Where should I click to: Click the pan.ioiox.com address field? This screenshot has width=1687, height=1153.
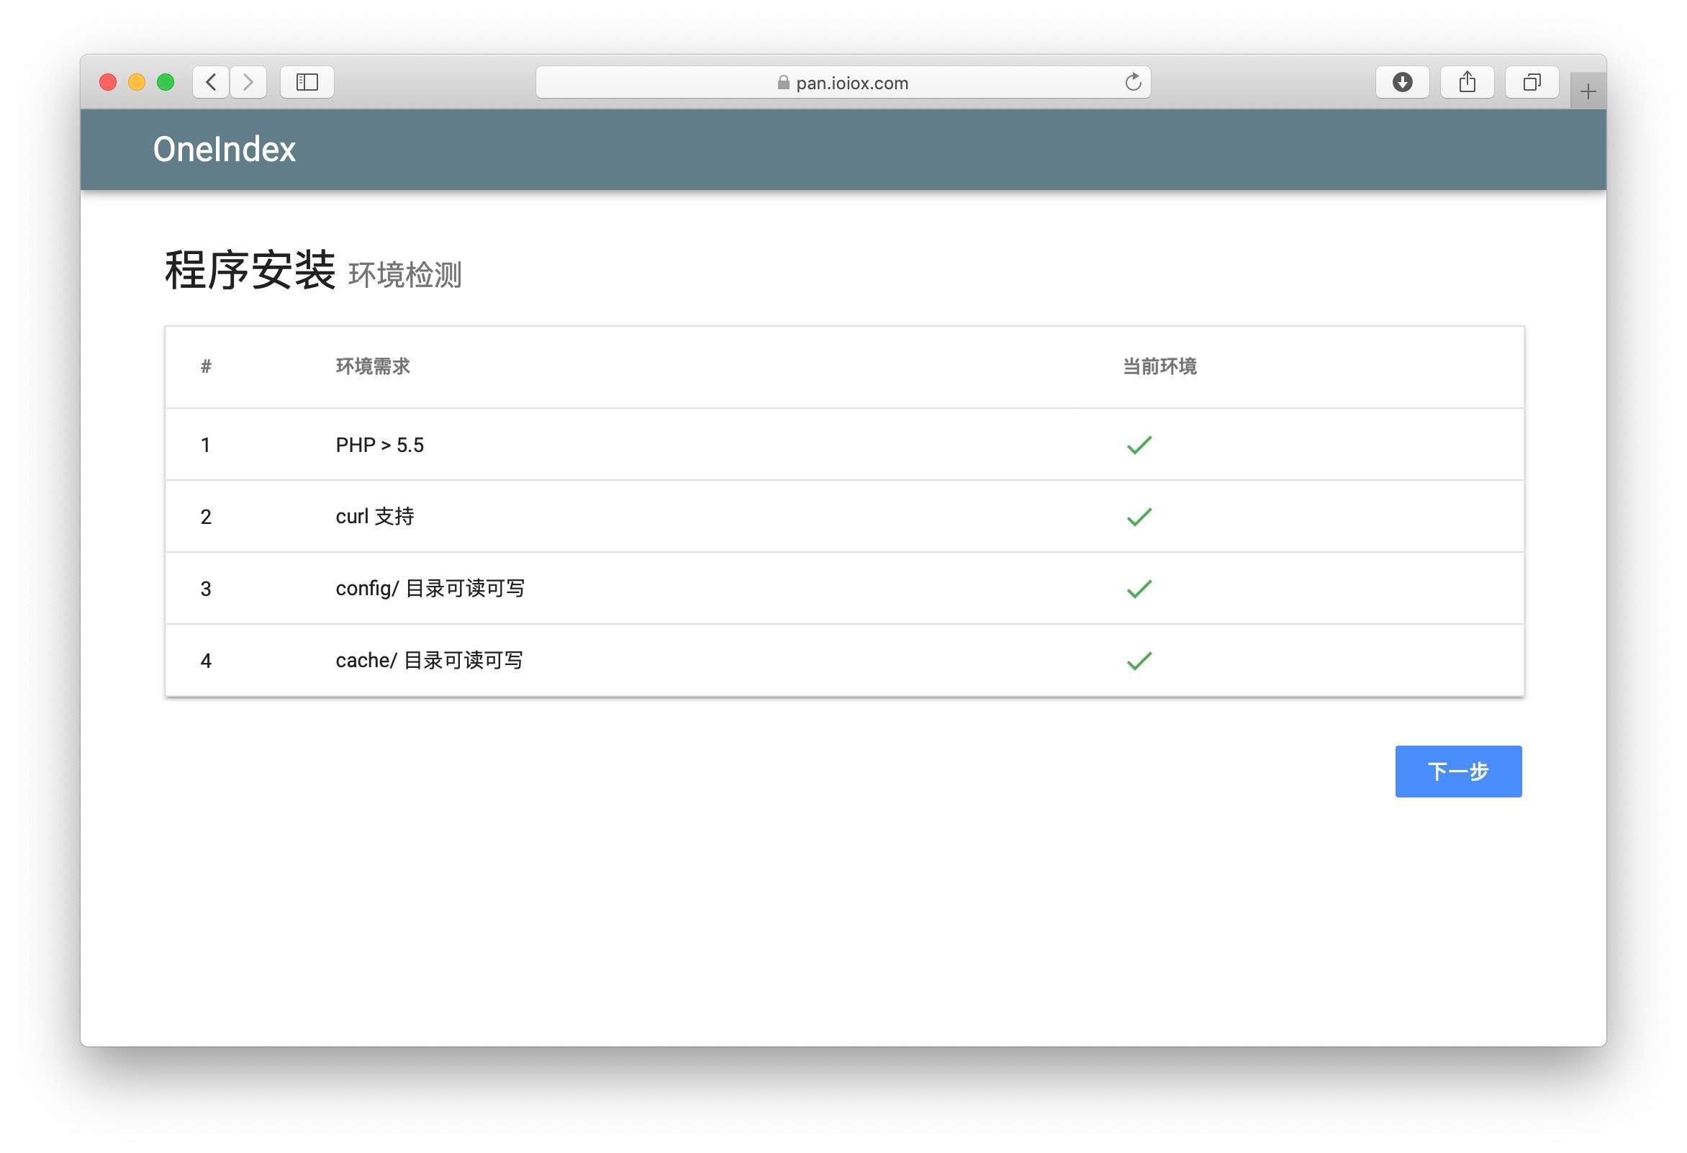[851, 83]
